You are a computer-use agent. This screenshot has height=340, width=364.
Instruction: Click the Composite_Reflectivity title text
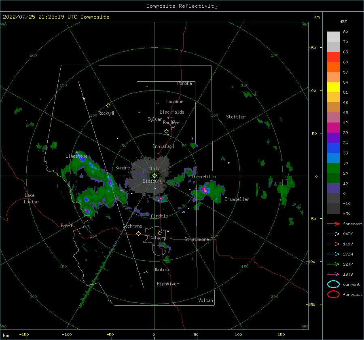(182, 6)
